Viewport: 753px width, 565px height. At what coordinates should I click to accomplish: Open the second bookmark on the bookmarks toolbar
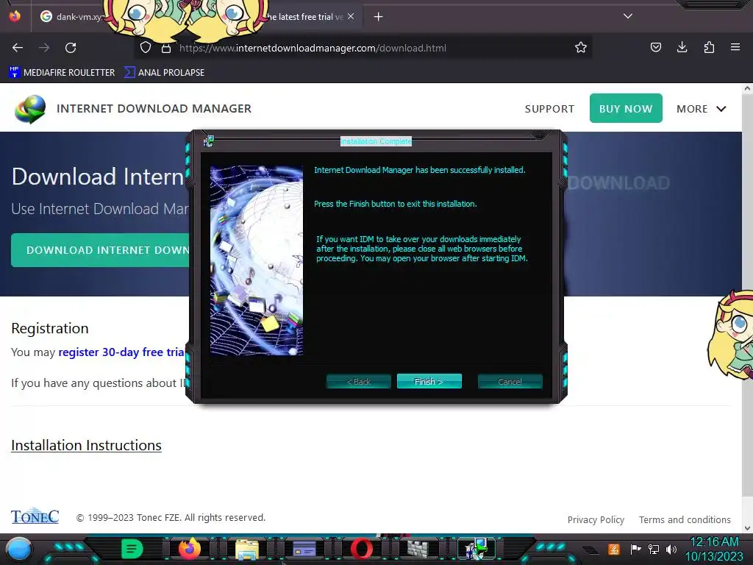[164, 73]
